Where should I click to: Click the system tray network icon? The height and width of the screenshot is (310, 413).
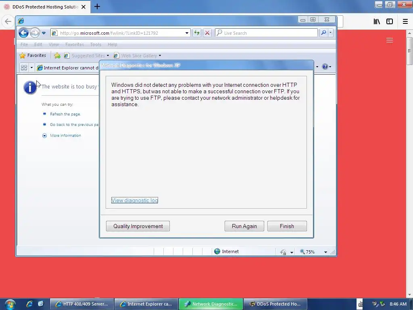coord(382,304)
